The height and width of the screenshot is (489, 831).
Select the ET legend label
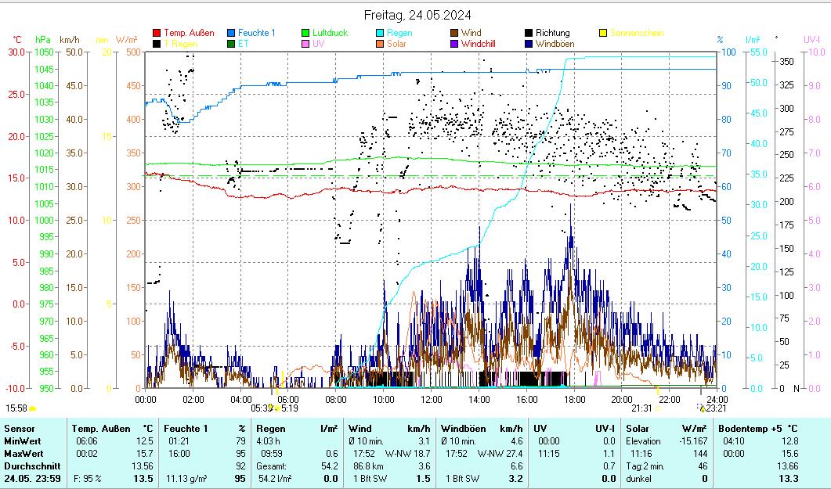243,44
